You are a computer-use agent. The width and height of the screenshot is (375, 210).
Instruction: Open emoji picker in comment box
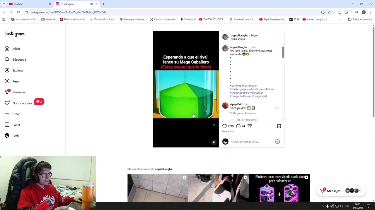click(277, 141)
